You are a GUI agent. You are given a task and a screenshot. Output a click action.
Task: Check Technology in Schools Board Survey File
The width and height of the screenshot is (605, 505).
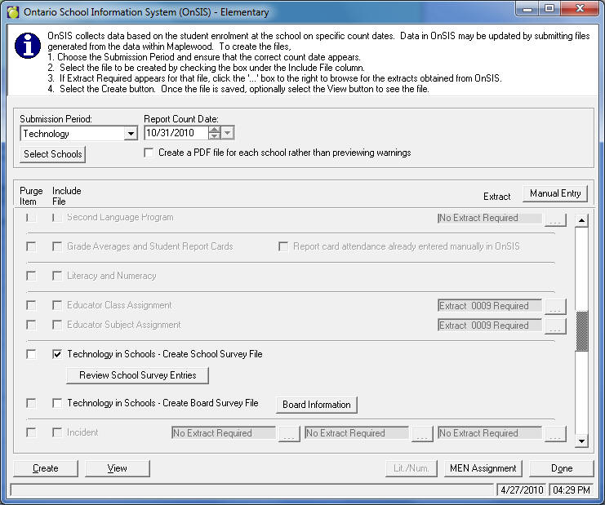[x=57, y=403]
